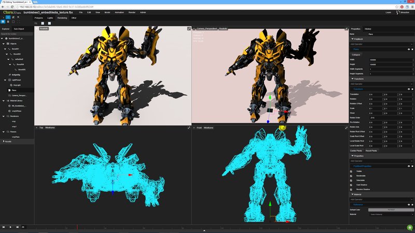Screen dimensions: 415x233
Task: Open the Animation menu
Action: point(119,12)
